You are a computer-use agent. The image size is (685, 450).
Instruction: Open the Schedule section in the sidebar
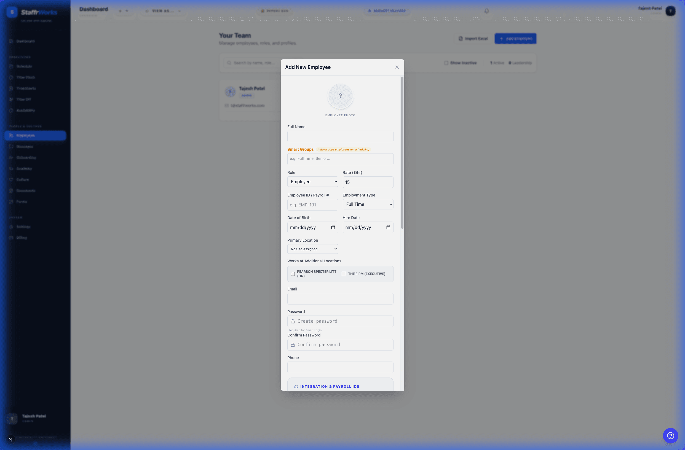[24, 66]
